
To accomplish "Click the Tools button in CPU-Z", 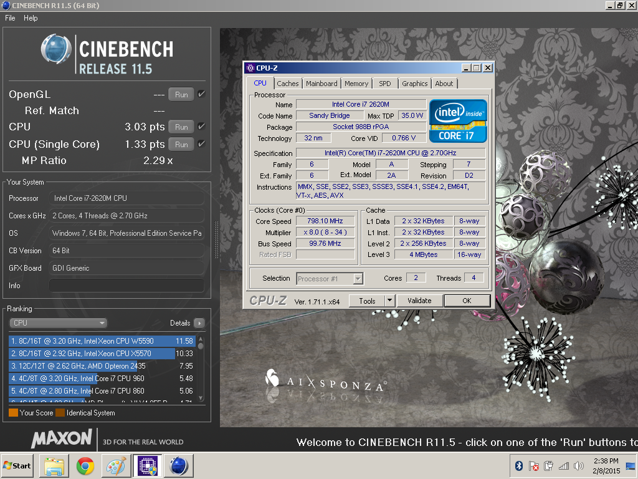I will [x=367, y=301].
